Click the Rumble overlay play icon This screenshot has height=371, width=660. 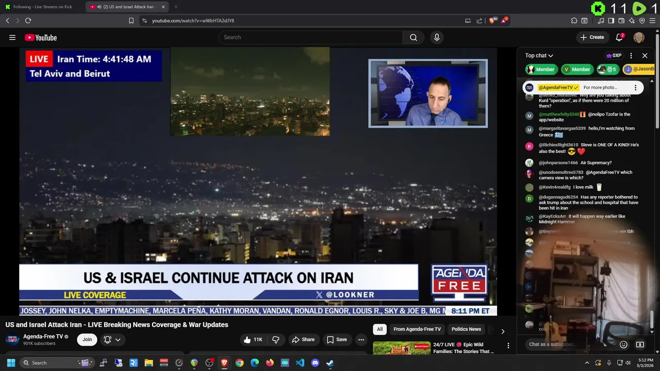(639, 8)
